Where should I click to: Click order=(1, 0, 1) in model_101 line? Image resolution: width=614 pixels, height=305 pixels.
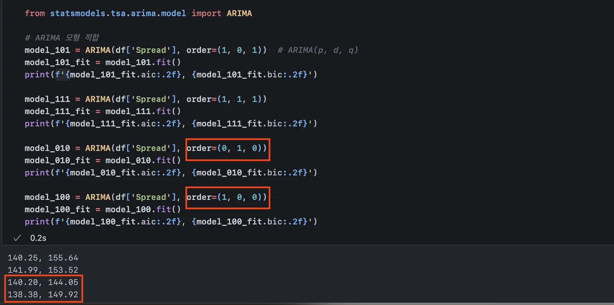(x=226, y=50)
